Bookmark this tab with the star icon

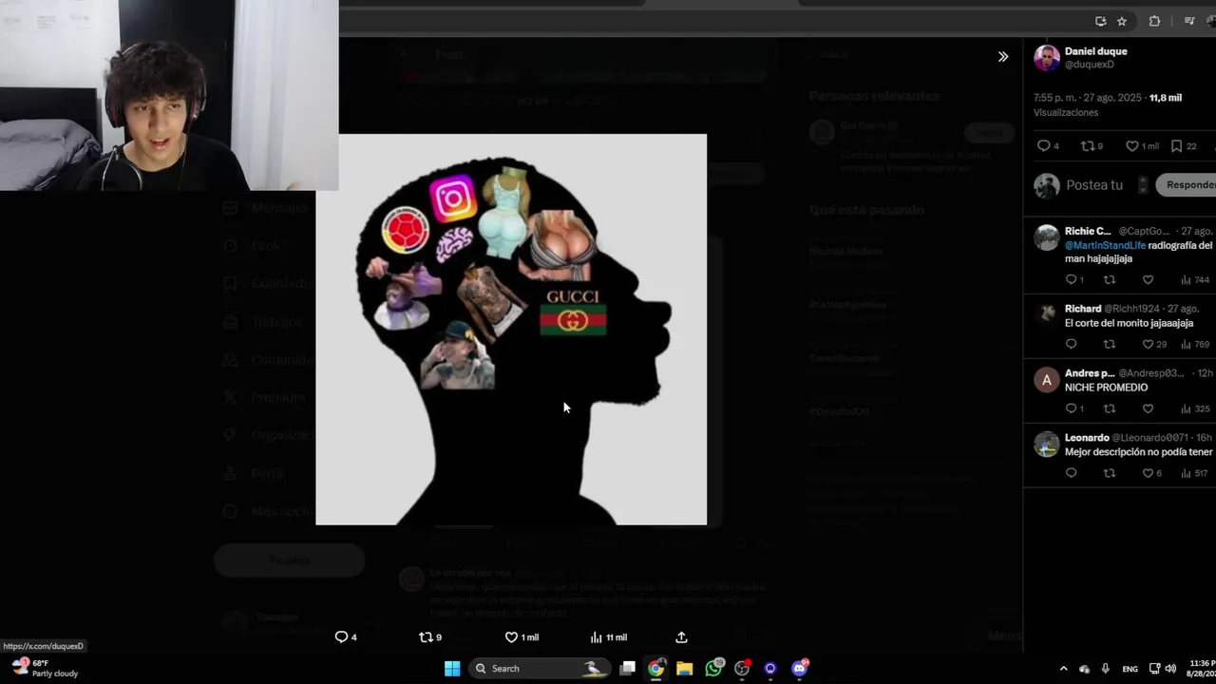point(1122,21)
